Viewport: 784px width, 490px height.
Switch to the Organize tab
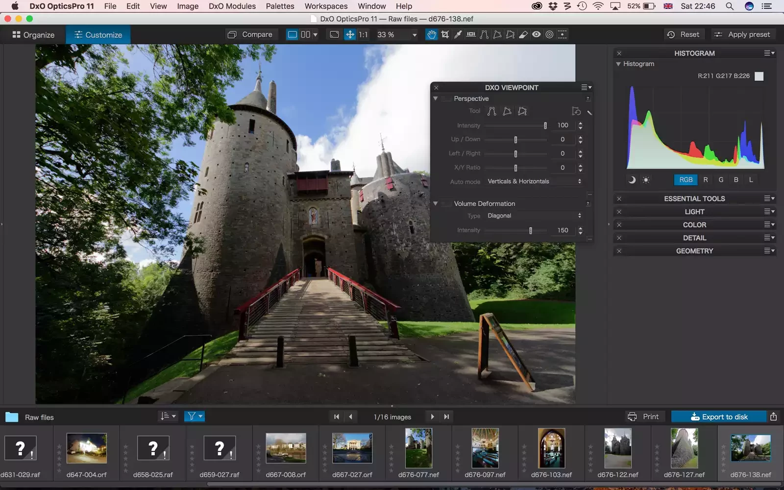[x=33, y=35]
